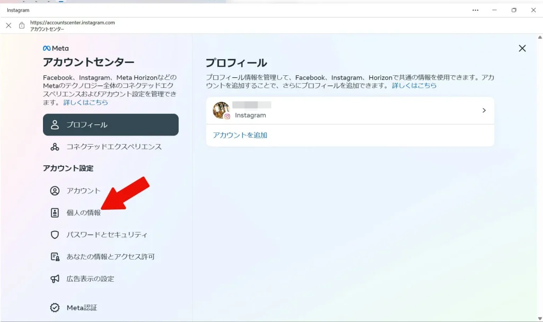Follow 詳しくはこちら link in the sidebar
543x322 pixels.
[85, 102]
